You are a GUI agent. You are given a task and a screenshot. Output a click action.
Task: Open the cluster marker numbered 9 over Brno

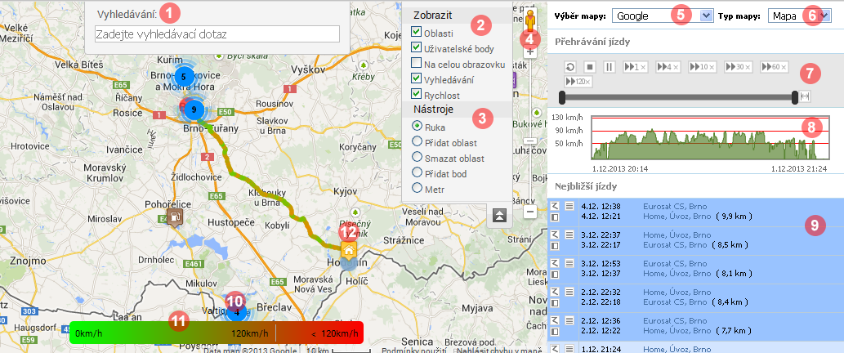(x=194, y=109)
